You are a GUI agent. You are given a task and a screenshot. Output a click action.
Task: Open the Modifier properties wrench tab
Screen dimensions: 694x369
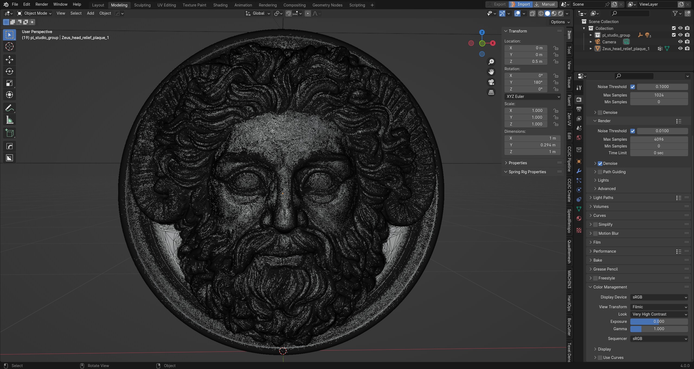579,171
